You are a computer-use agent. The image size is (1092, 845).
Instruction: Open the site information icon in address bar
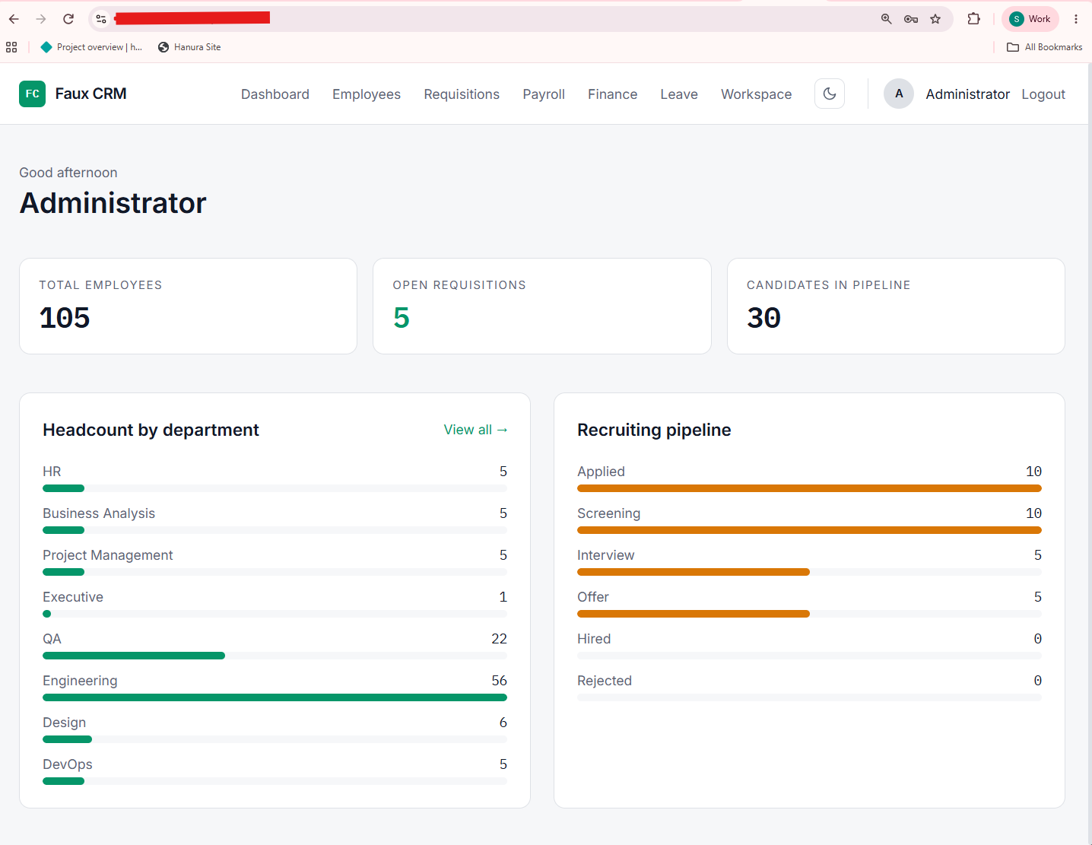pos(101,19)
